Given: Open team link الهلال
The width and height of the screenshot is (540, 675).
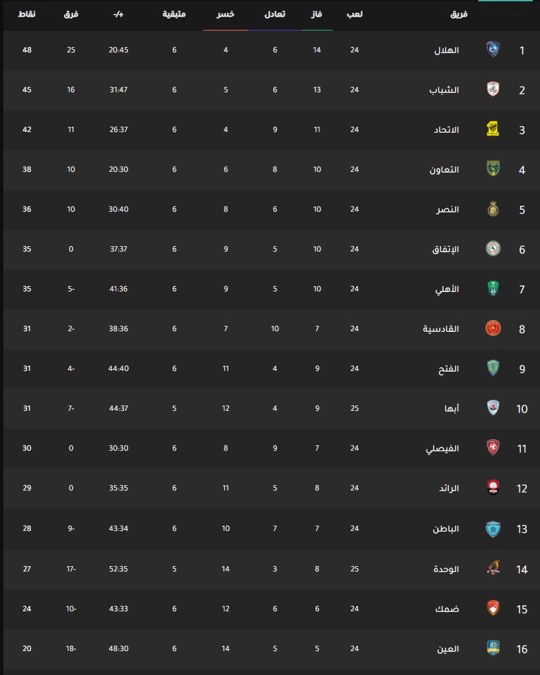Looking at the screenshot, I should pyautogui.click(x=446, y=50).
